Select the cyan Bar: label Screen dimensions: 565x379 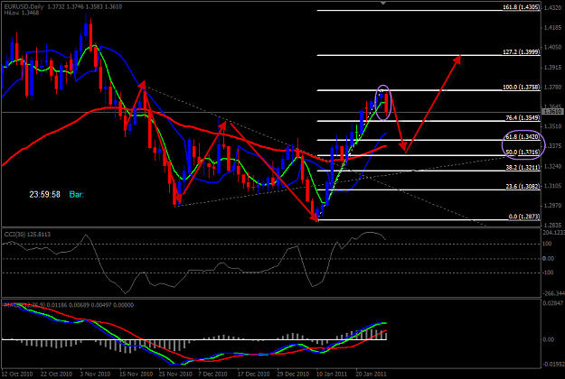click(77, 195)
